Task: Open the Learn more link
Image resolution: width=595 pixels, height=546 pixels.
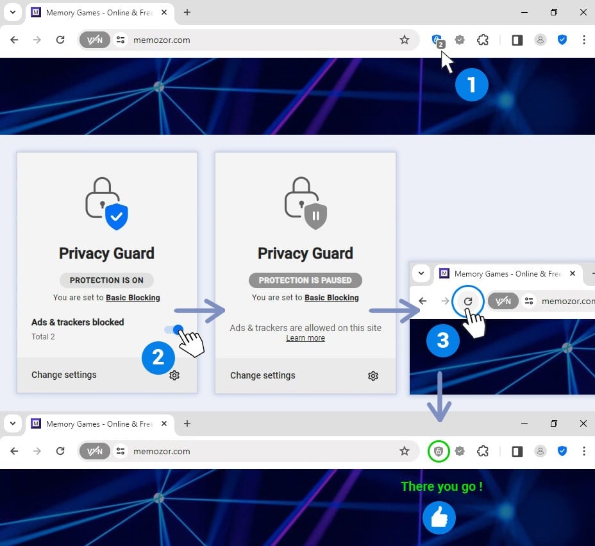Action: pos(305,338)
